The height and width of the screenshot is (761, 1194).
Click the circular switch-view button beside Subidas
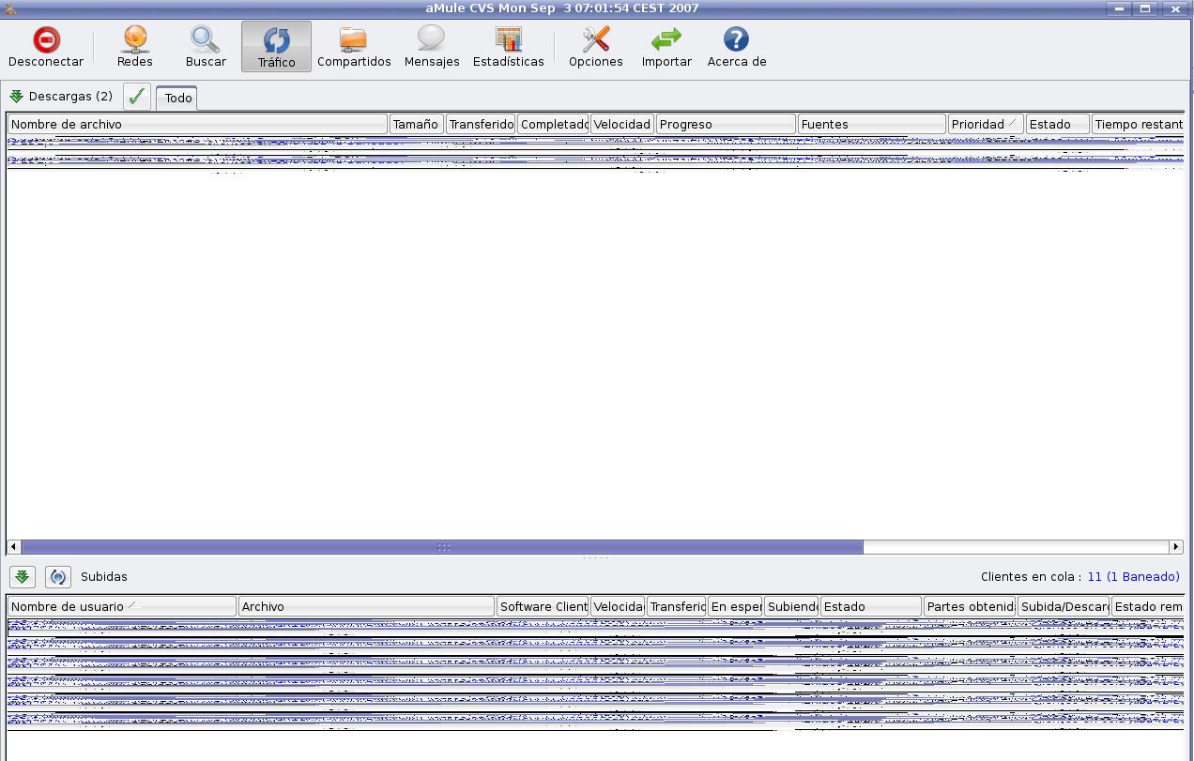tap(58, 576)
